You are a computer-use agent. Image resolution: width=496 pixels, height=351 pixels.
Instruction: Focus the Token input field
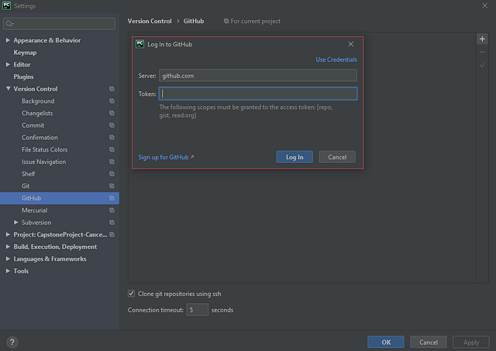coord(258,94)
